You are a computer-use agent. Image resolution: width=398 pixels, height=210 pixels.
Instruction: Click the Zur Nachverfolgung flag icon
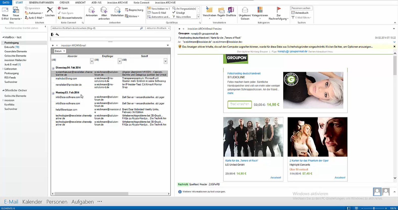(x=279, y=10)
